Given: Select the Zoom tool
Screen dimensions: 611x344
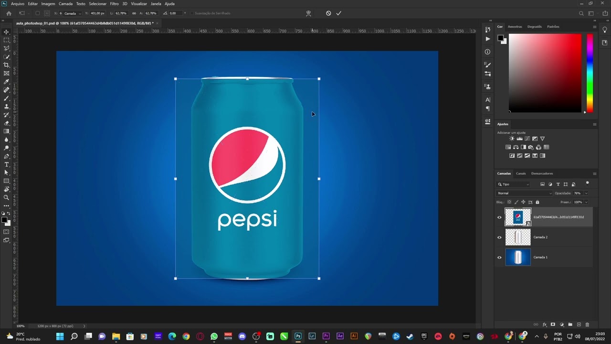Looking at the screenshot, I should click(6, 197).
